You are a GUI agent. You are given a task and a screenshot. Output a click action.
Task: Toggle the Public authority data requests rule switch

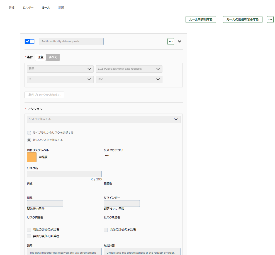point(30,41)
